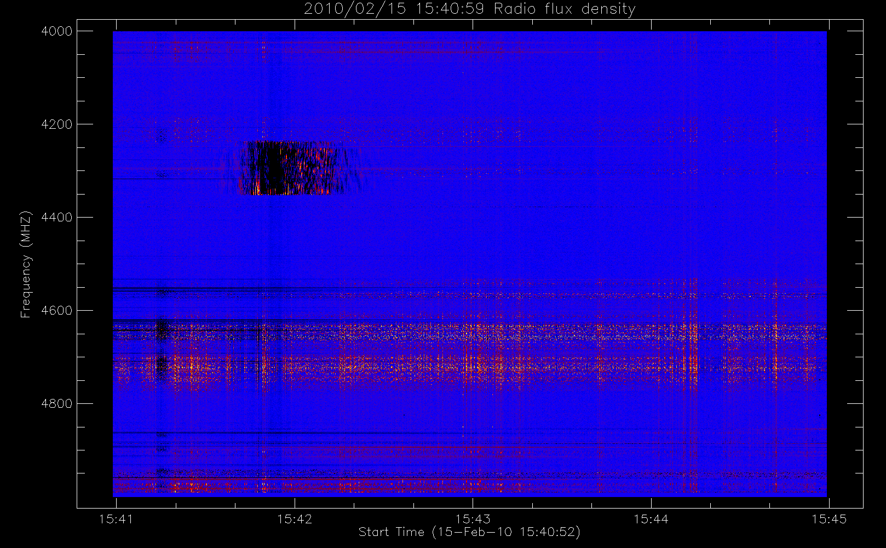Click the 15:45 time tick label
Screen dimensions: 886x548
tap(829, 519)
